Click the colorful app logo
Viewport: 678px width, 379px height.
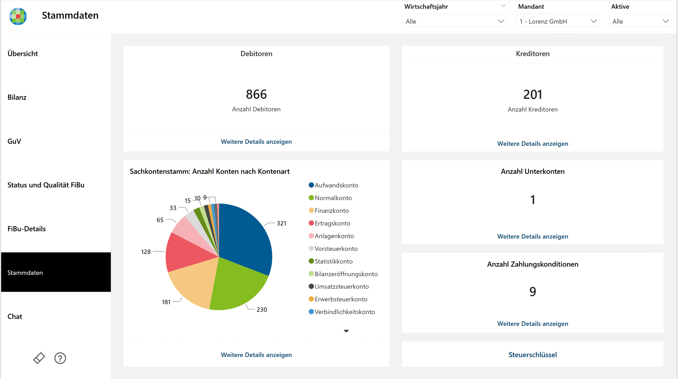[18, 16]
